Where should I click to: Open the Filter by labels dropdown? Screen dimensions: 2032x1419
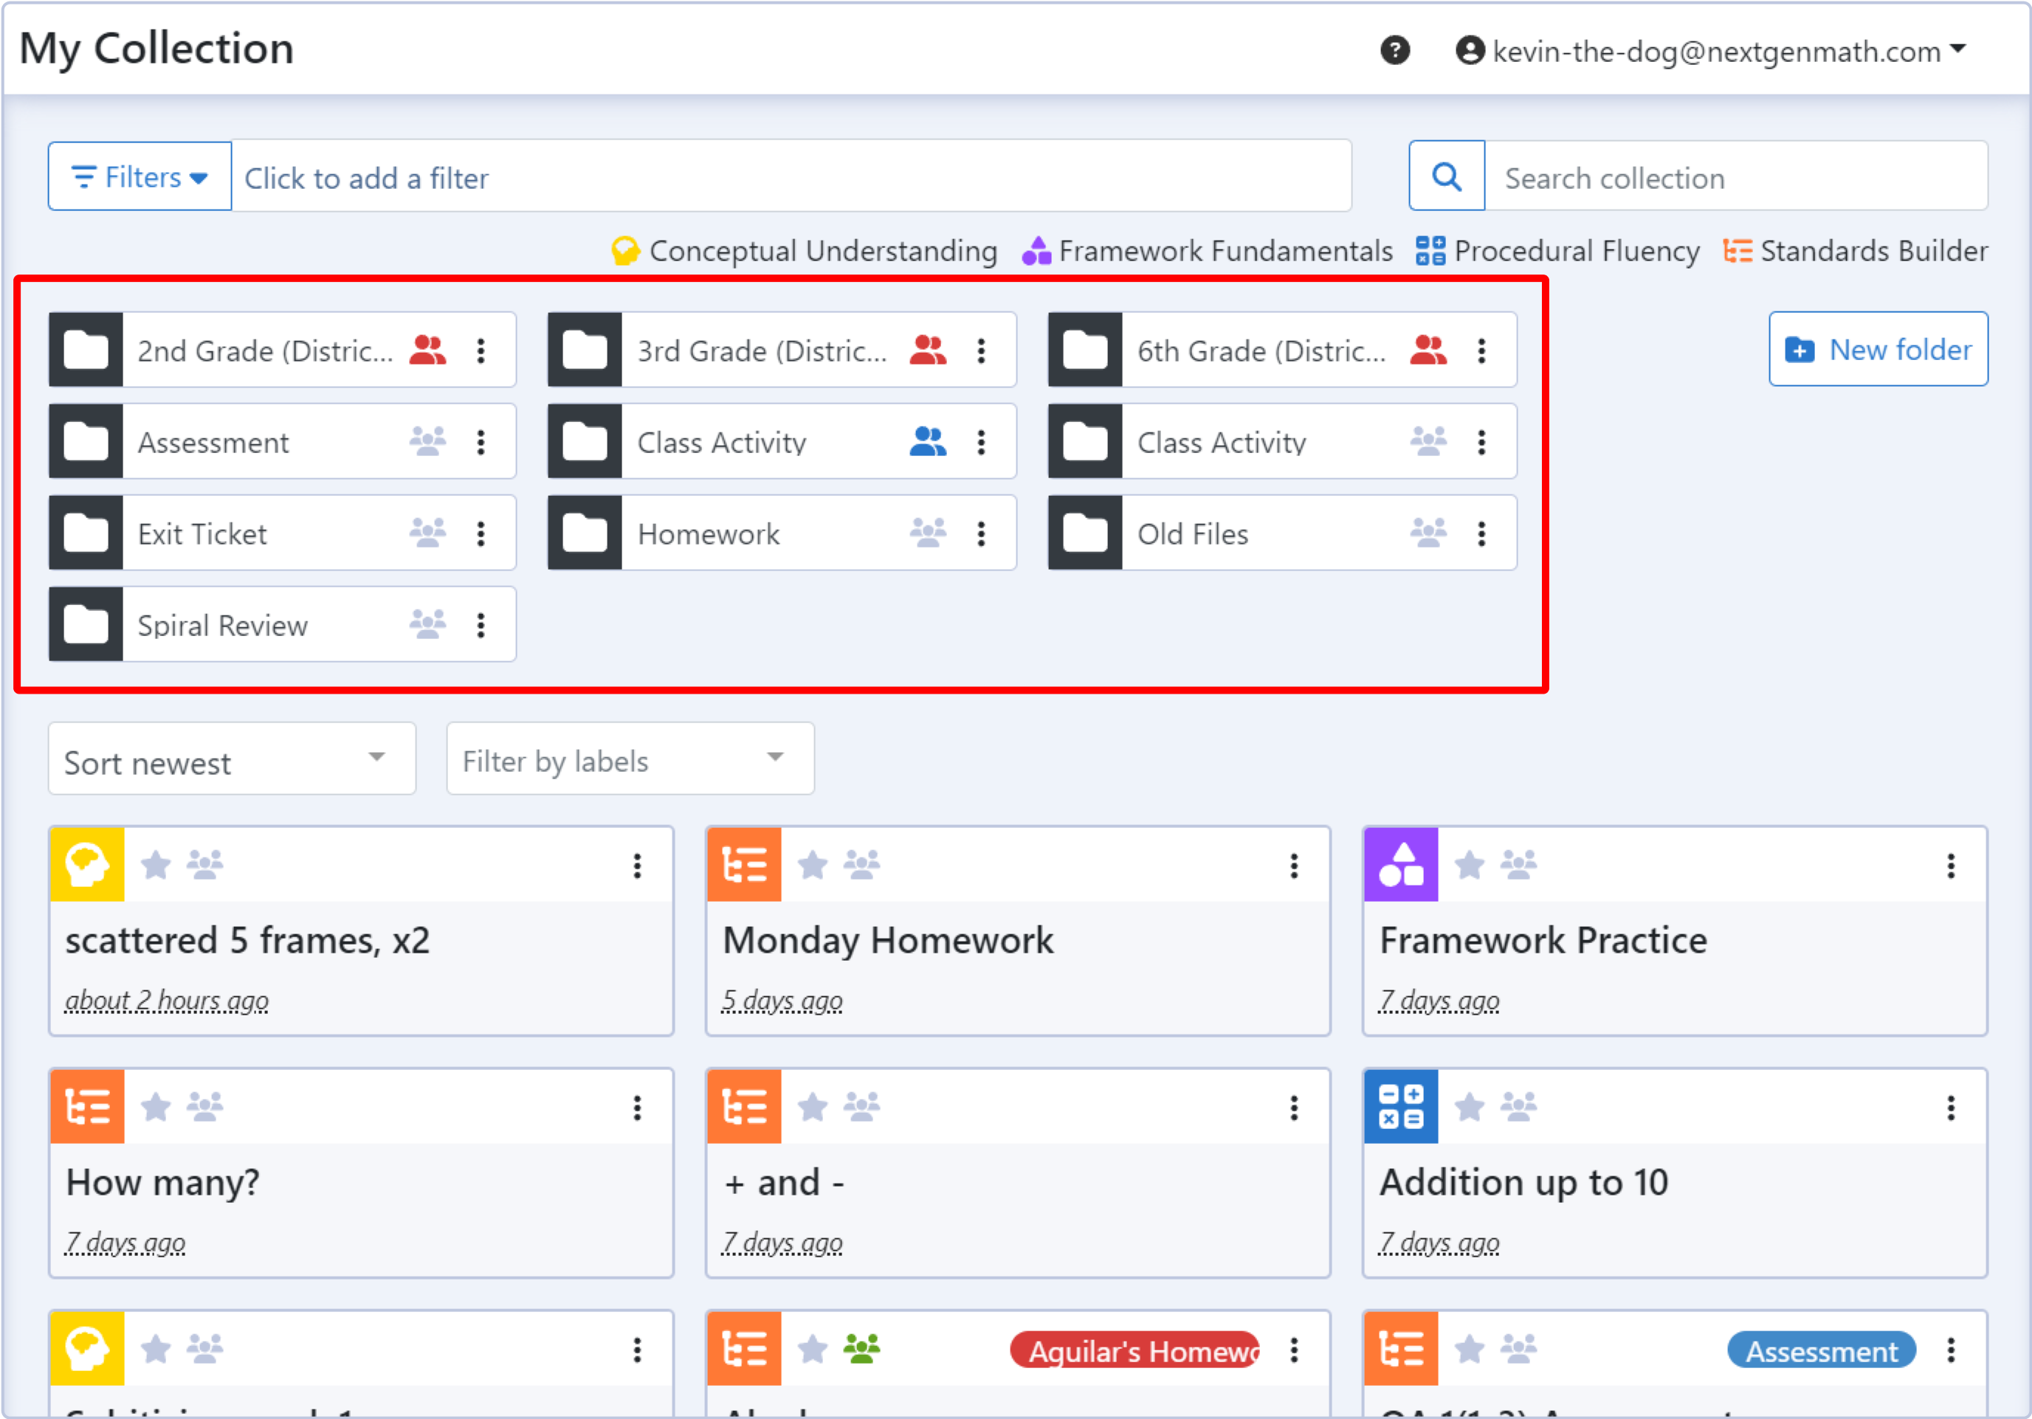[630, 759]
